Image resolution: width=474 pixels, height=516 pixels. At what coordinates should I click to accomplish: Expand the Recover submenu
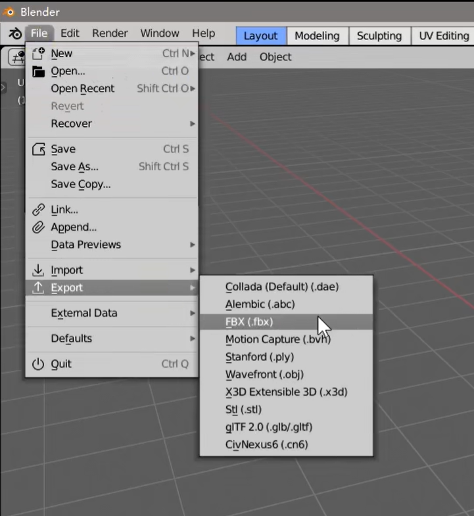(112, 124)
